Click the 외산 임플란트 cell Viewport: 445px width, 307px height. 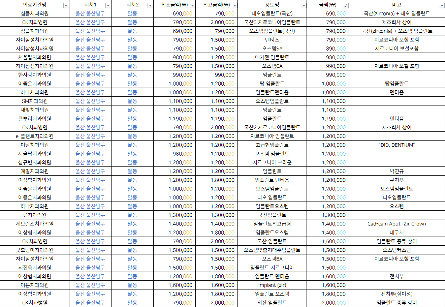(x=272, y=303)
